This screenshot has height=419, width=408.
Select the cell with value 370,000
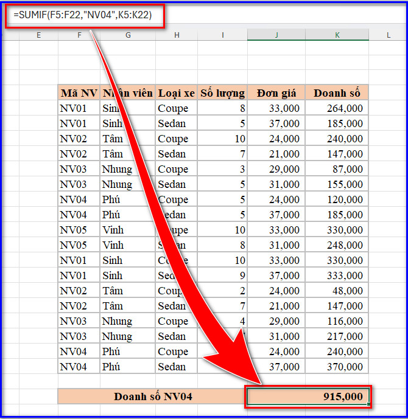(337, 367)
